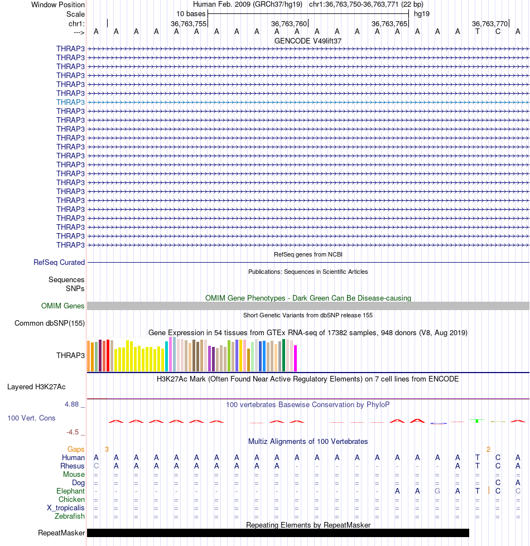This screenshot has width=530, height=546.
Task: Open the GTEx Gene Expression in 54 tissues title
Action: (308, 332)
